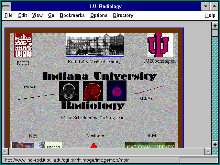This screenshot has width=220, height=165.
Task: Open the File menu
Action: tap(8, 15)
